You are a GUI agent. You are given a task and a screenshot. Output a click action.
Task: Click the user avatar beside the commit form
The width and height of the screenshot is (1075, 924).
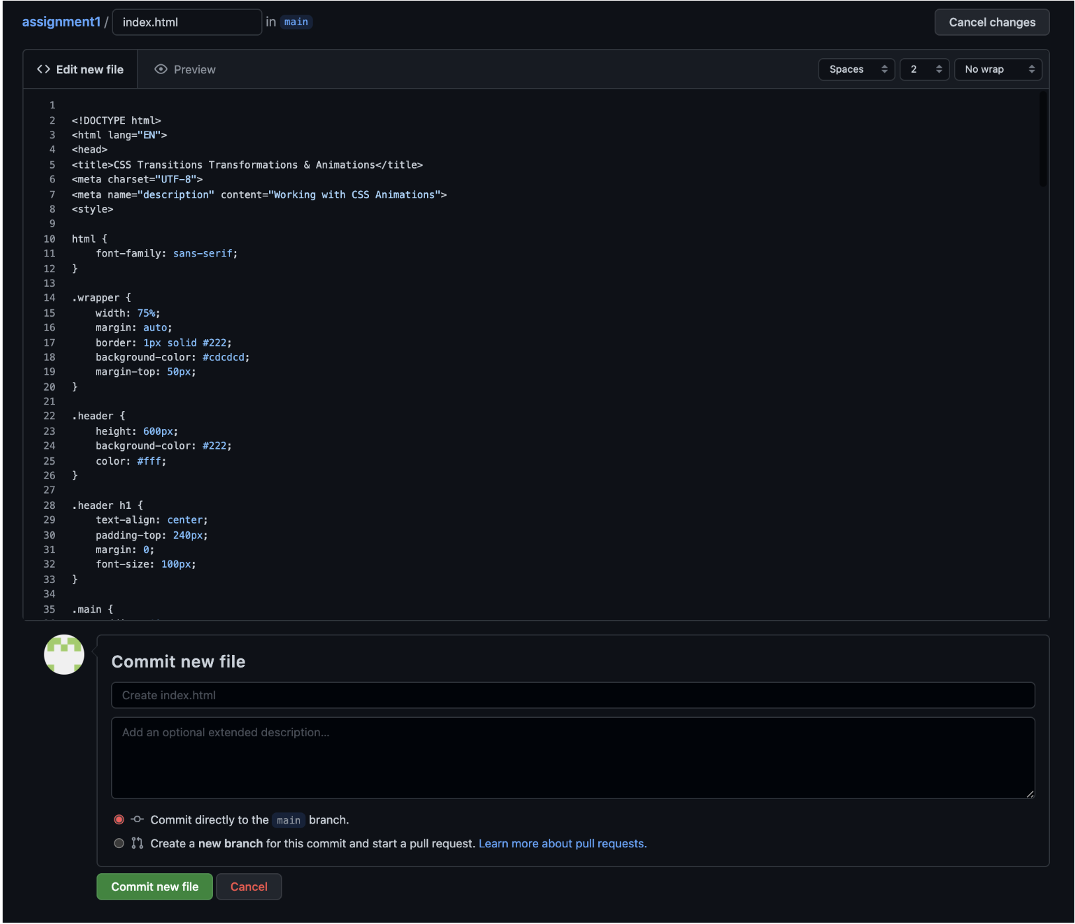(x=64, y=654)
